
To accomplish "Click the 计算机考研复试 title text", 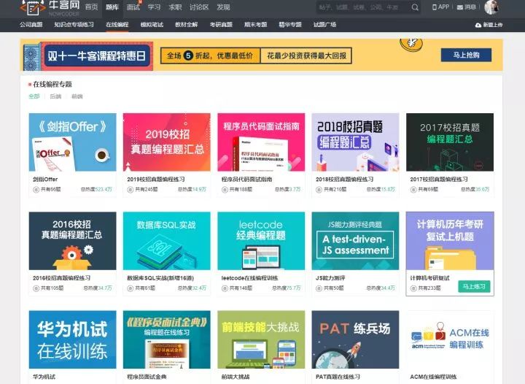I will [x=429, y=278].
